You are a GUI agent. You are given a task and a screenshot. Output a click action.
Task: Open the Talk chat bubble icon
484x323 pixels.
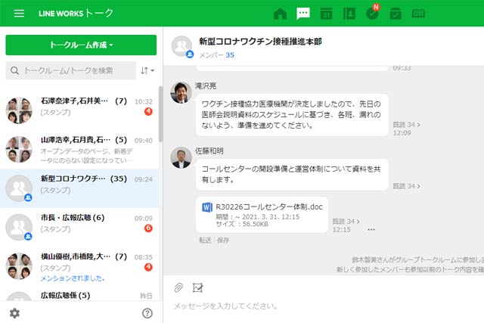(x=303, y=14)
